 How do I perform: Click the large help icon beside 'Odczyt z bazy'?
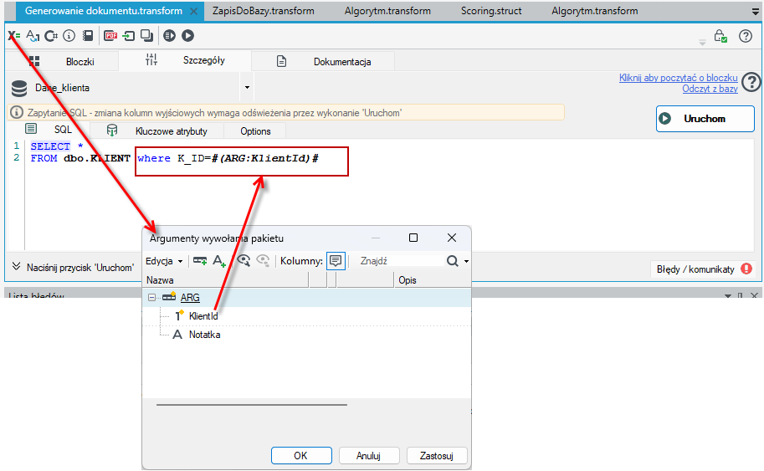pyautogui.click(x=752, y=82)
